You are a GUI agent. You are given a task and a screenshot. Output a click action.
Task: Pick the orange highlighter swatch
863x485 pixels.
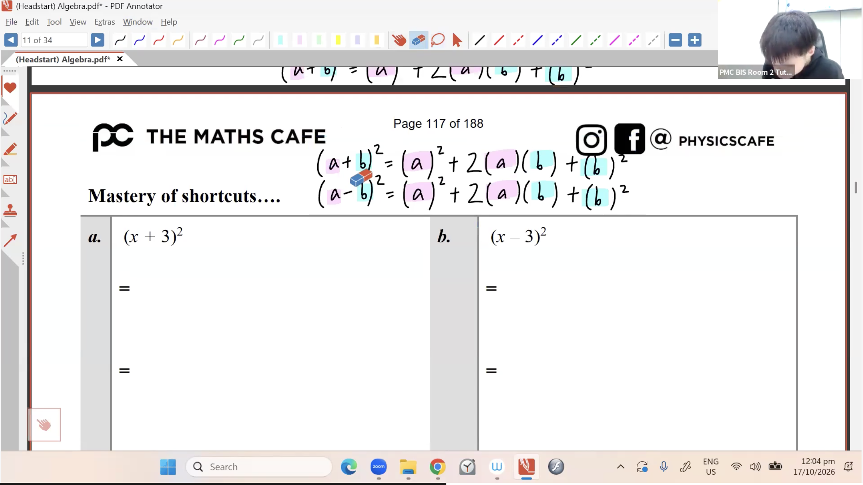(377, 40)
